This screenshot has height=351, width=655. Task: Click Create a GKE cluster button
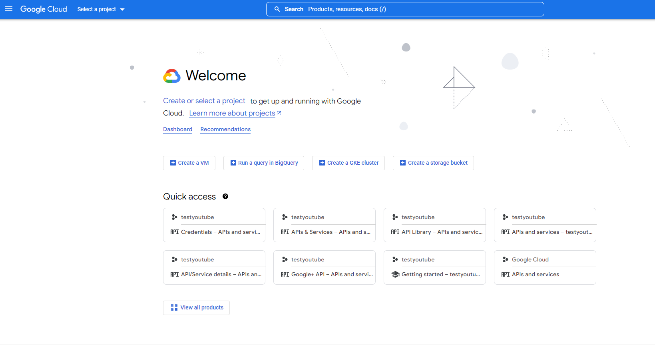click(348, 163)
